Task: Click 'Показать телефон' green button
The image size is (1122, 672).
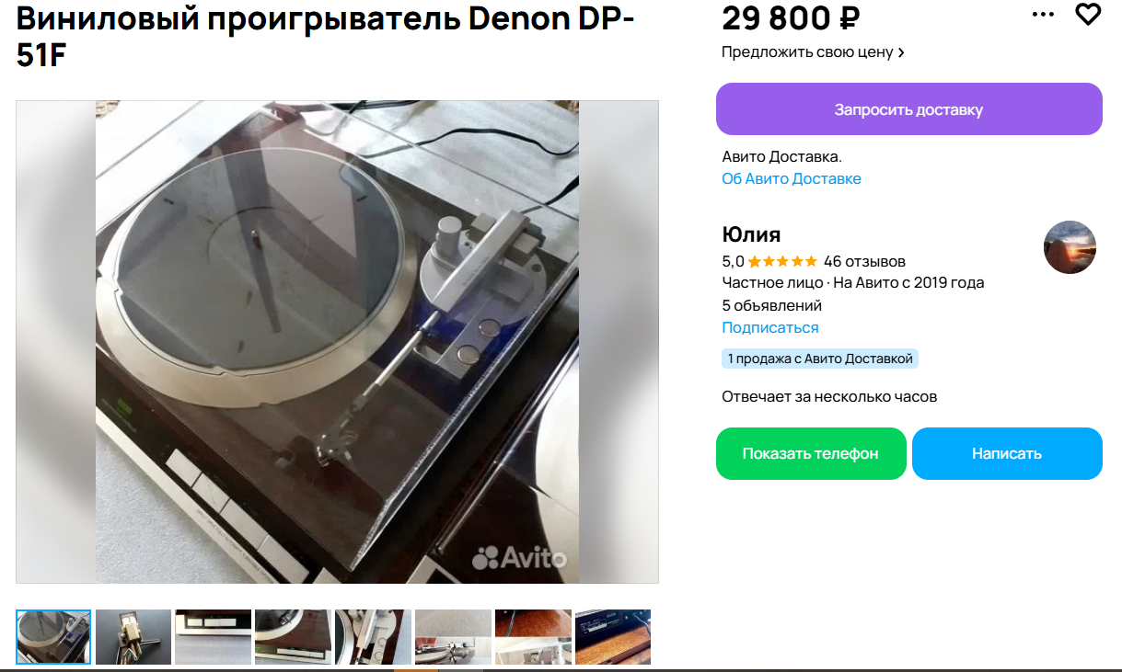Action: pos(811,453)
